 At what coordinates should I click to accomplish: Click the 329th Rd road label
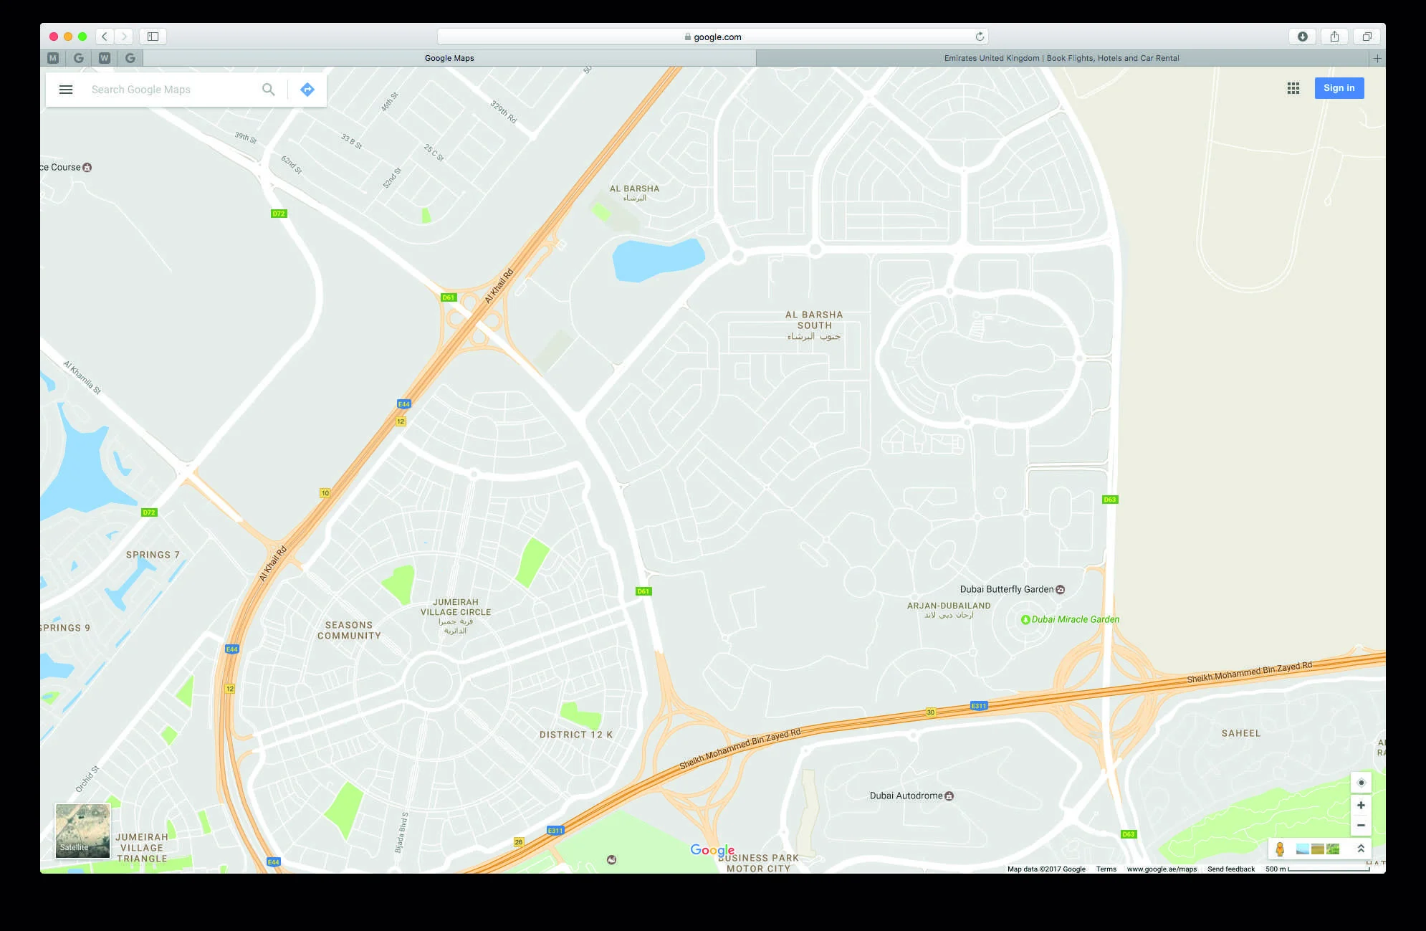coord(504,112)
